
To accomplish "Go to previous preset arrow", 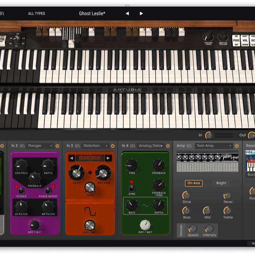I will [x=127, y=13].
